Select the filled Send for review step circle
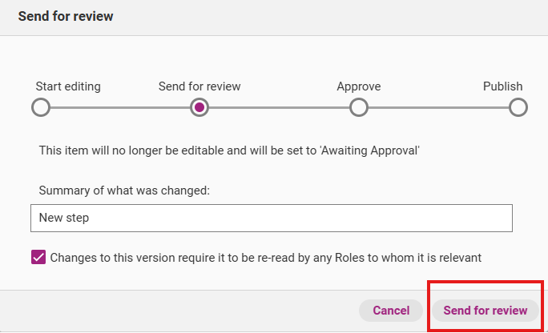Image resolution: width=548 pixels, height=333 pixels. click(199, 107)
